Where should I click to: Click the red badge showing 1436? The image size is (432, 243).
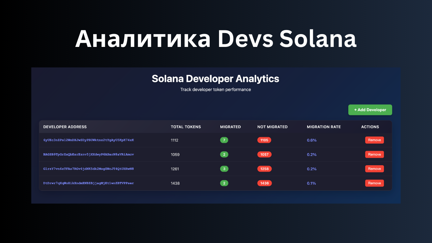click(265, 183)
